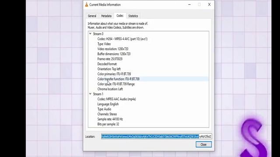The width and height of the screenshot is (280, 157).
Task: Select the 'Color space: ITU-R BT.709 Range' row
Action: point(116,84)
